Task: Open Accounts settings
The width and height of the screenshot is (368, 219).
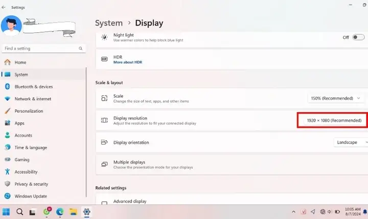Action: point(43,136)
